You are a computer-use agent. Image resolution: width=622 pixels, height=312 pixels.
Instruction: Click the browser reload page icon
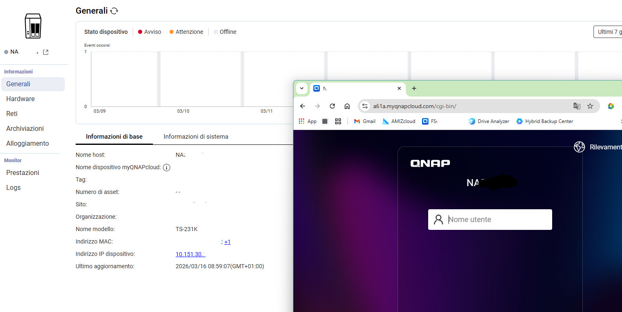click(x=332, y=106)
